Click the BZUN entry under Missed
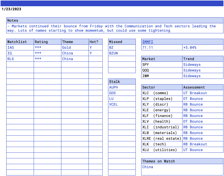The height and width of the screenshot is (176, 224). coord(122,53)
